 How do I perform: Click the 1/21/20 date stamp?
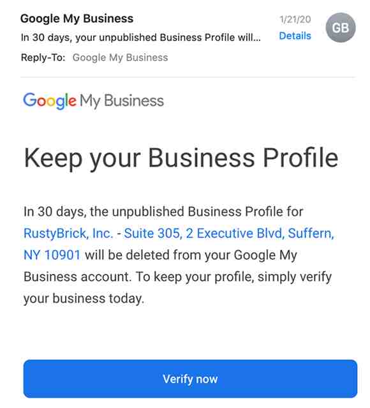click(295, 19)
